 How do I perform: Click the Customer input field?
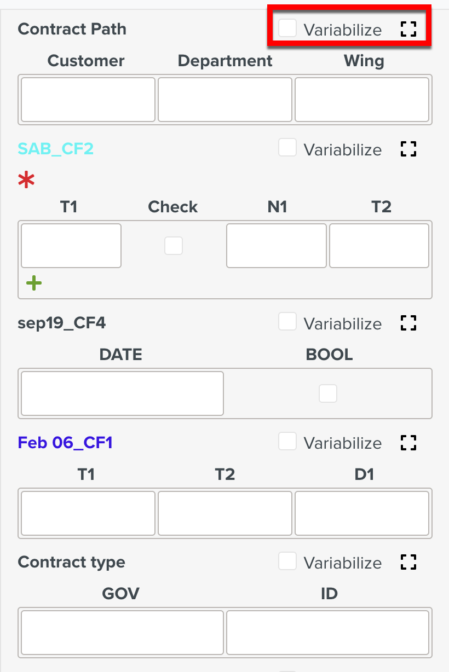pyautogui.click(x=88, y=99)
